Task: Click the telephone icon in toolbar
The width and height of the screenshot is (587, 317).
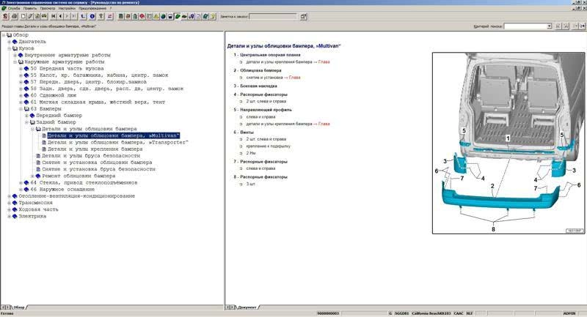Action: click(83, 16)
